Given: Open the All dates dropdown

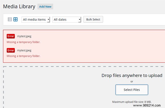Looking at the screenshot, I should coord(67,19).
